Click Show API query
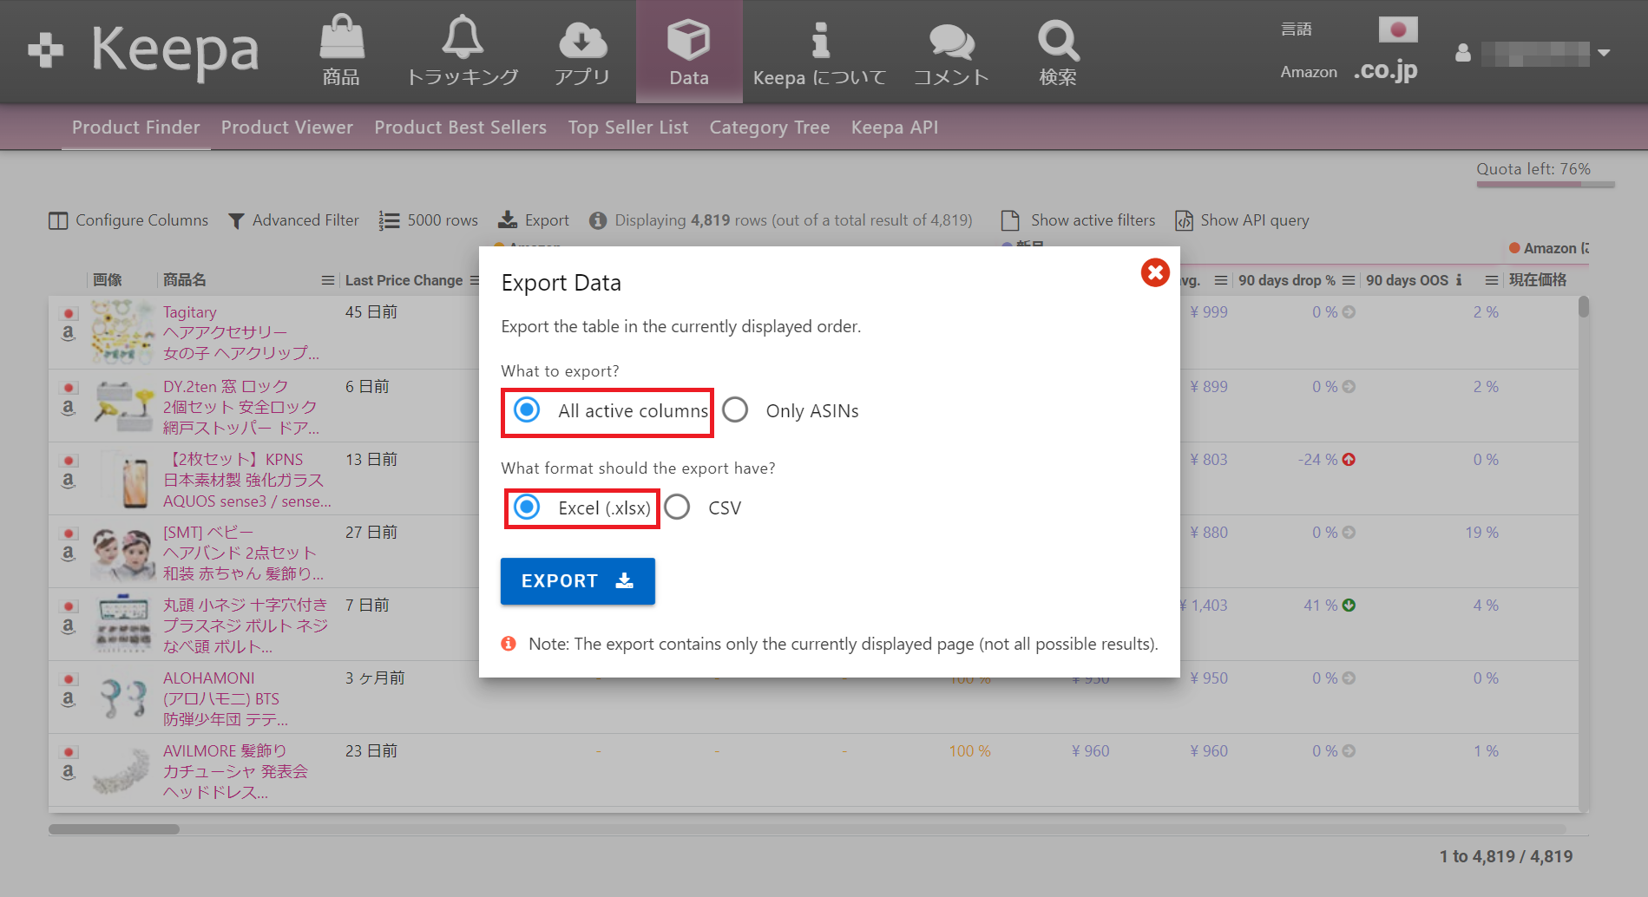1648x897 pixels. coord(1243,220)
